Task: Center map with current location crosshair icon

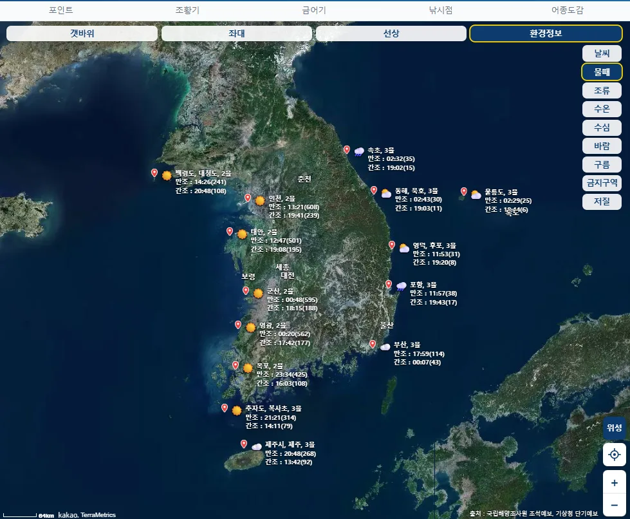Action: (x=615, y=455)
